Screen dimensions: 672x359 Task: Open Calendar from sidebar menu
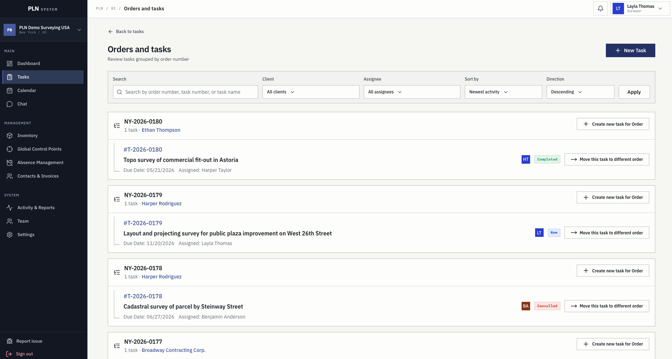pyautogui.click(x=43, y=91)
